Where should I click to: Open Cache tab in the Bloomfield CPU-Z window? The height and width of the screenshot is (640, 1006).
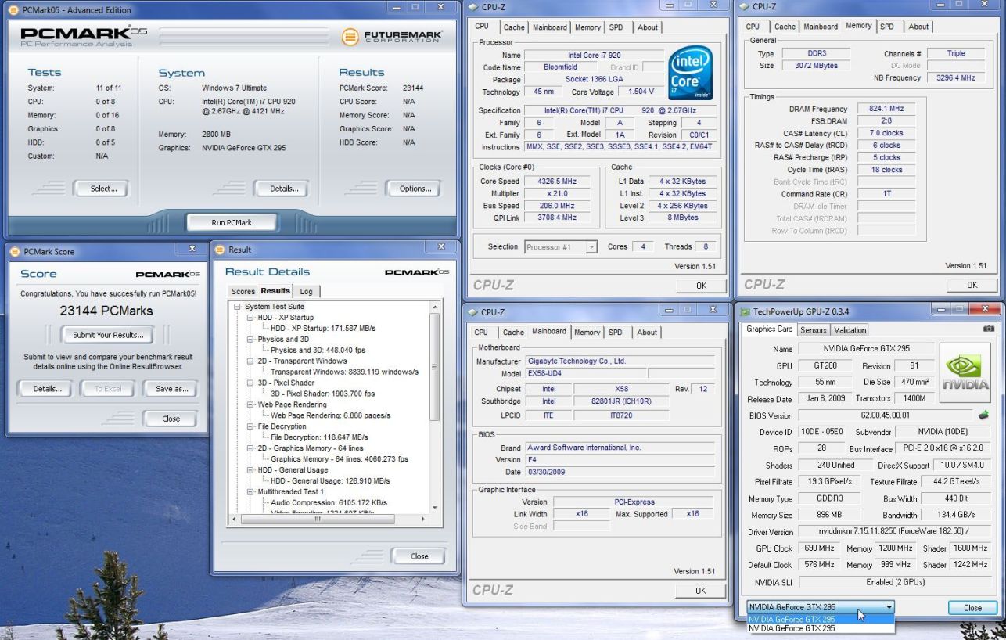pyautogui.click(x=513, y=27)
